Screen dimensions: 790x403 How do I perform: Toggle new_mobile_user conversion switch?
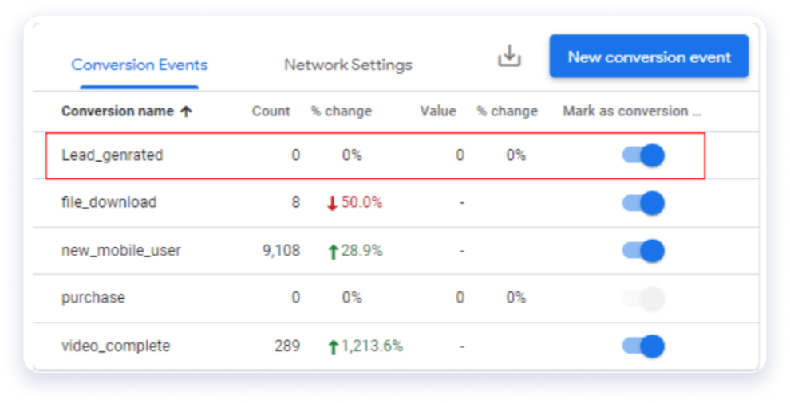click(x=643, y=251)
